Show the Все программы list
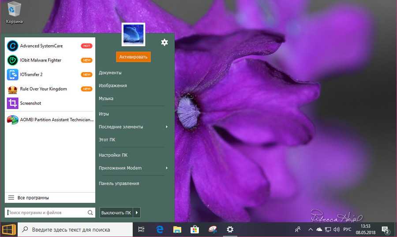 point(33,198)
